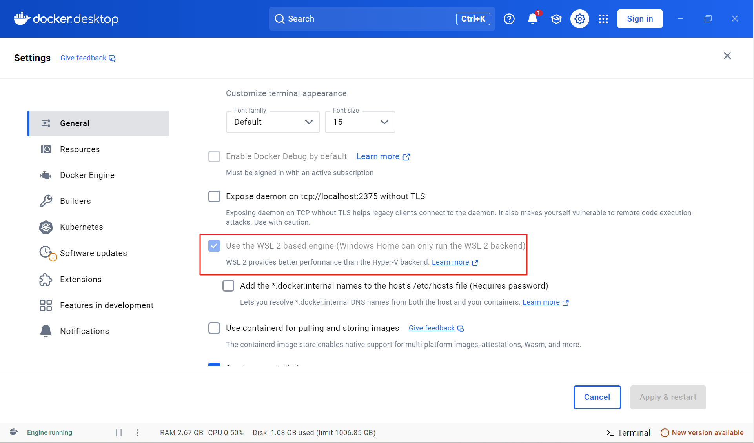
Task: Go to the Resources settings section
Action: point(80,149)
